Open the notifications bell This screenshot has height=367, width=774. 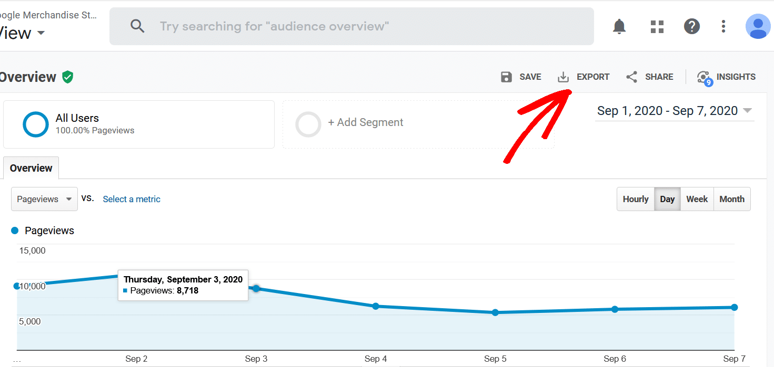(x=619, y=26)
